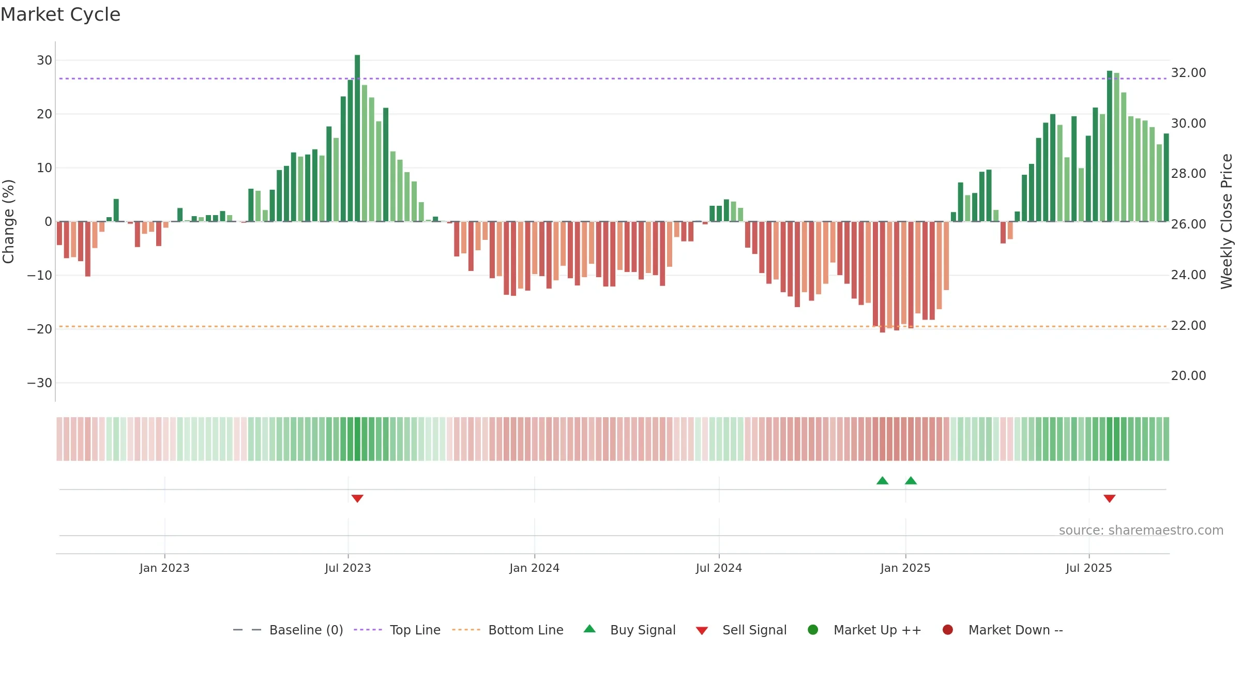Click the orange dotted Bottom Line
Viewport: 1241px width, 698px height.
coord(613,326)
